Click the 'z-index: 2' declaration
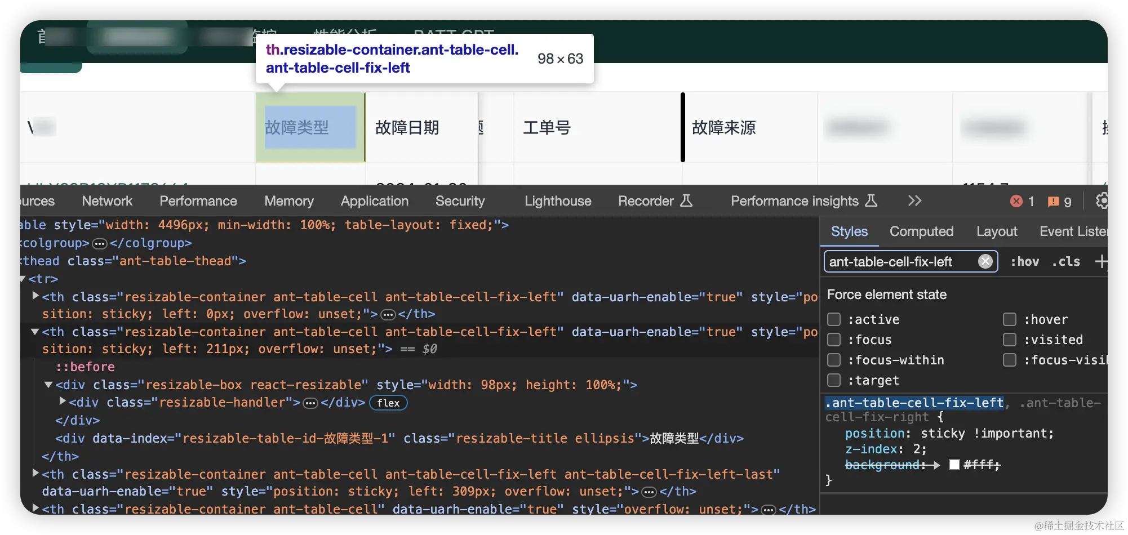 pyautogui.click(x=886, y=449)
